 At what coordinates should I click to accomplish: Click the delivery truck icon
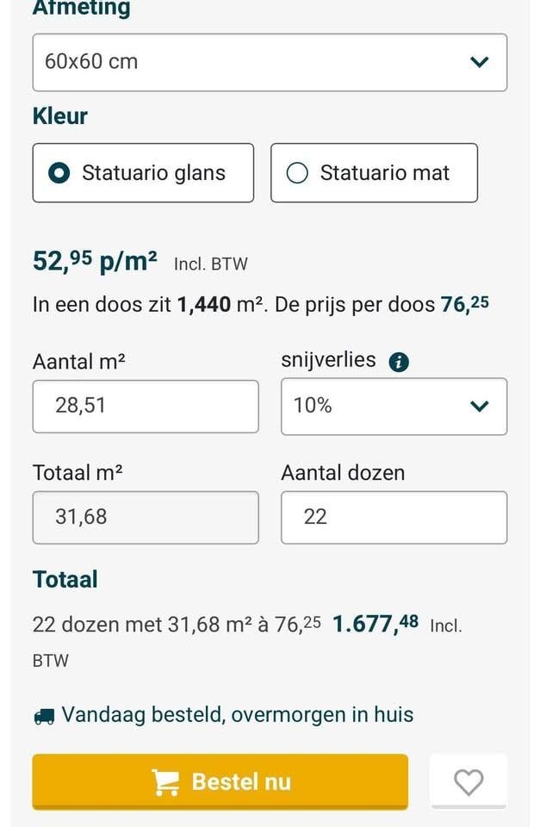click(x=42, y=714)
